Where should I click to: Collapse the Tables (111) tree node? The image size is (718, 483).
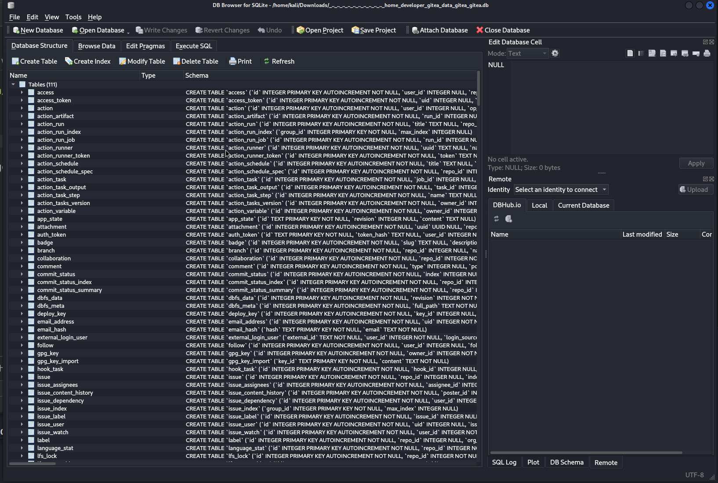point(13,84)
